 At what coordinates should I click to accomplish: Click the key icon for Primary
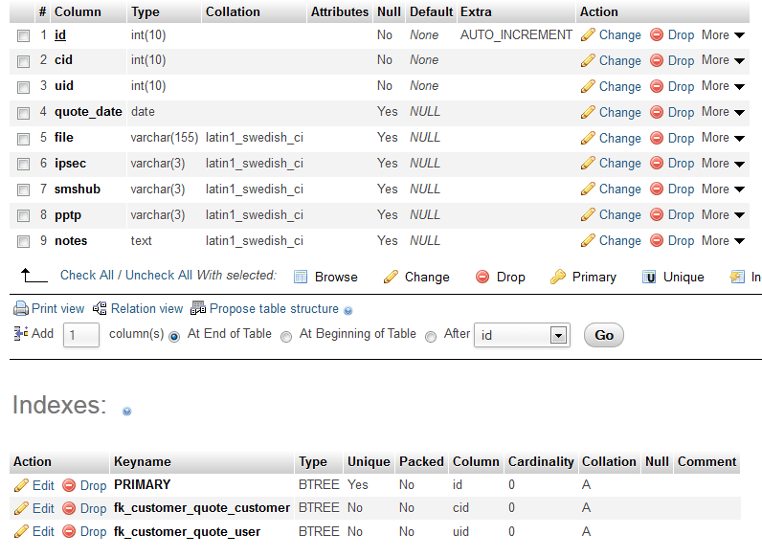[558, 277]
